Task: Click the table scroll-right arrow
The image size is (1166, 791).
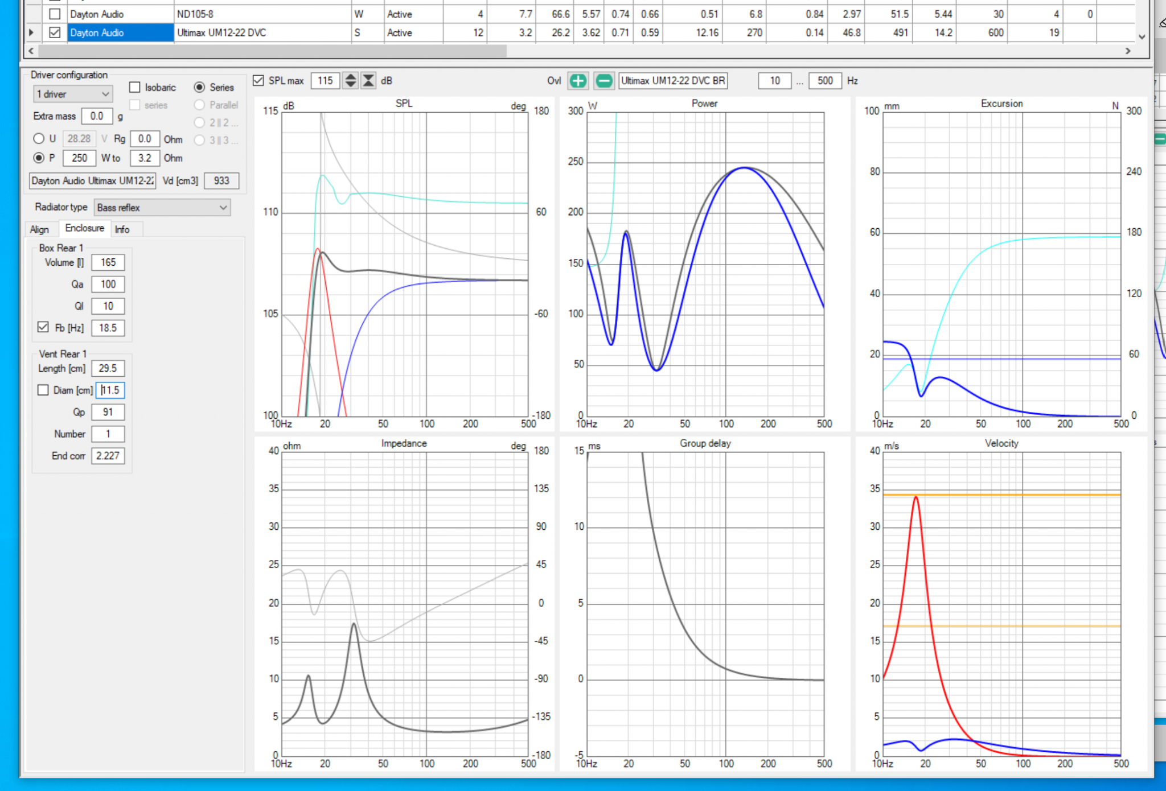Action: [x=1128, y=51]
